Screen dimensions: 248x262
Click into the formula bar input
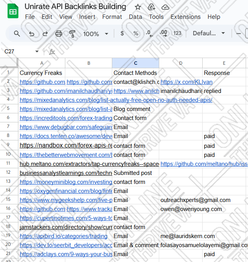click(x=152, y=52)
